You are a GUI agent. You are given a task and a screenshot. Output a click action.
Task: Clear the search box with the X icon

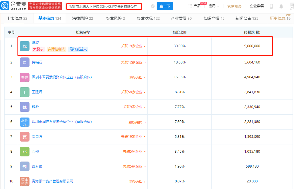153,6
